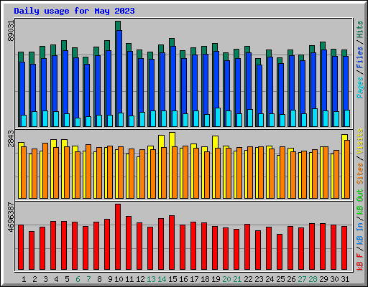The image size is (368, 287).
Task: Click the Files legend label
Action: pyautogui.click(x=359, y=57)
